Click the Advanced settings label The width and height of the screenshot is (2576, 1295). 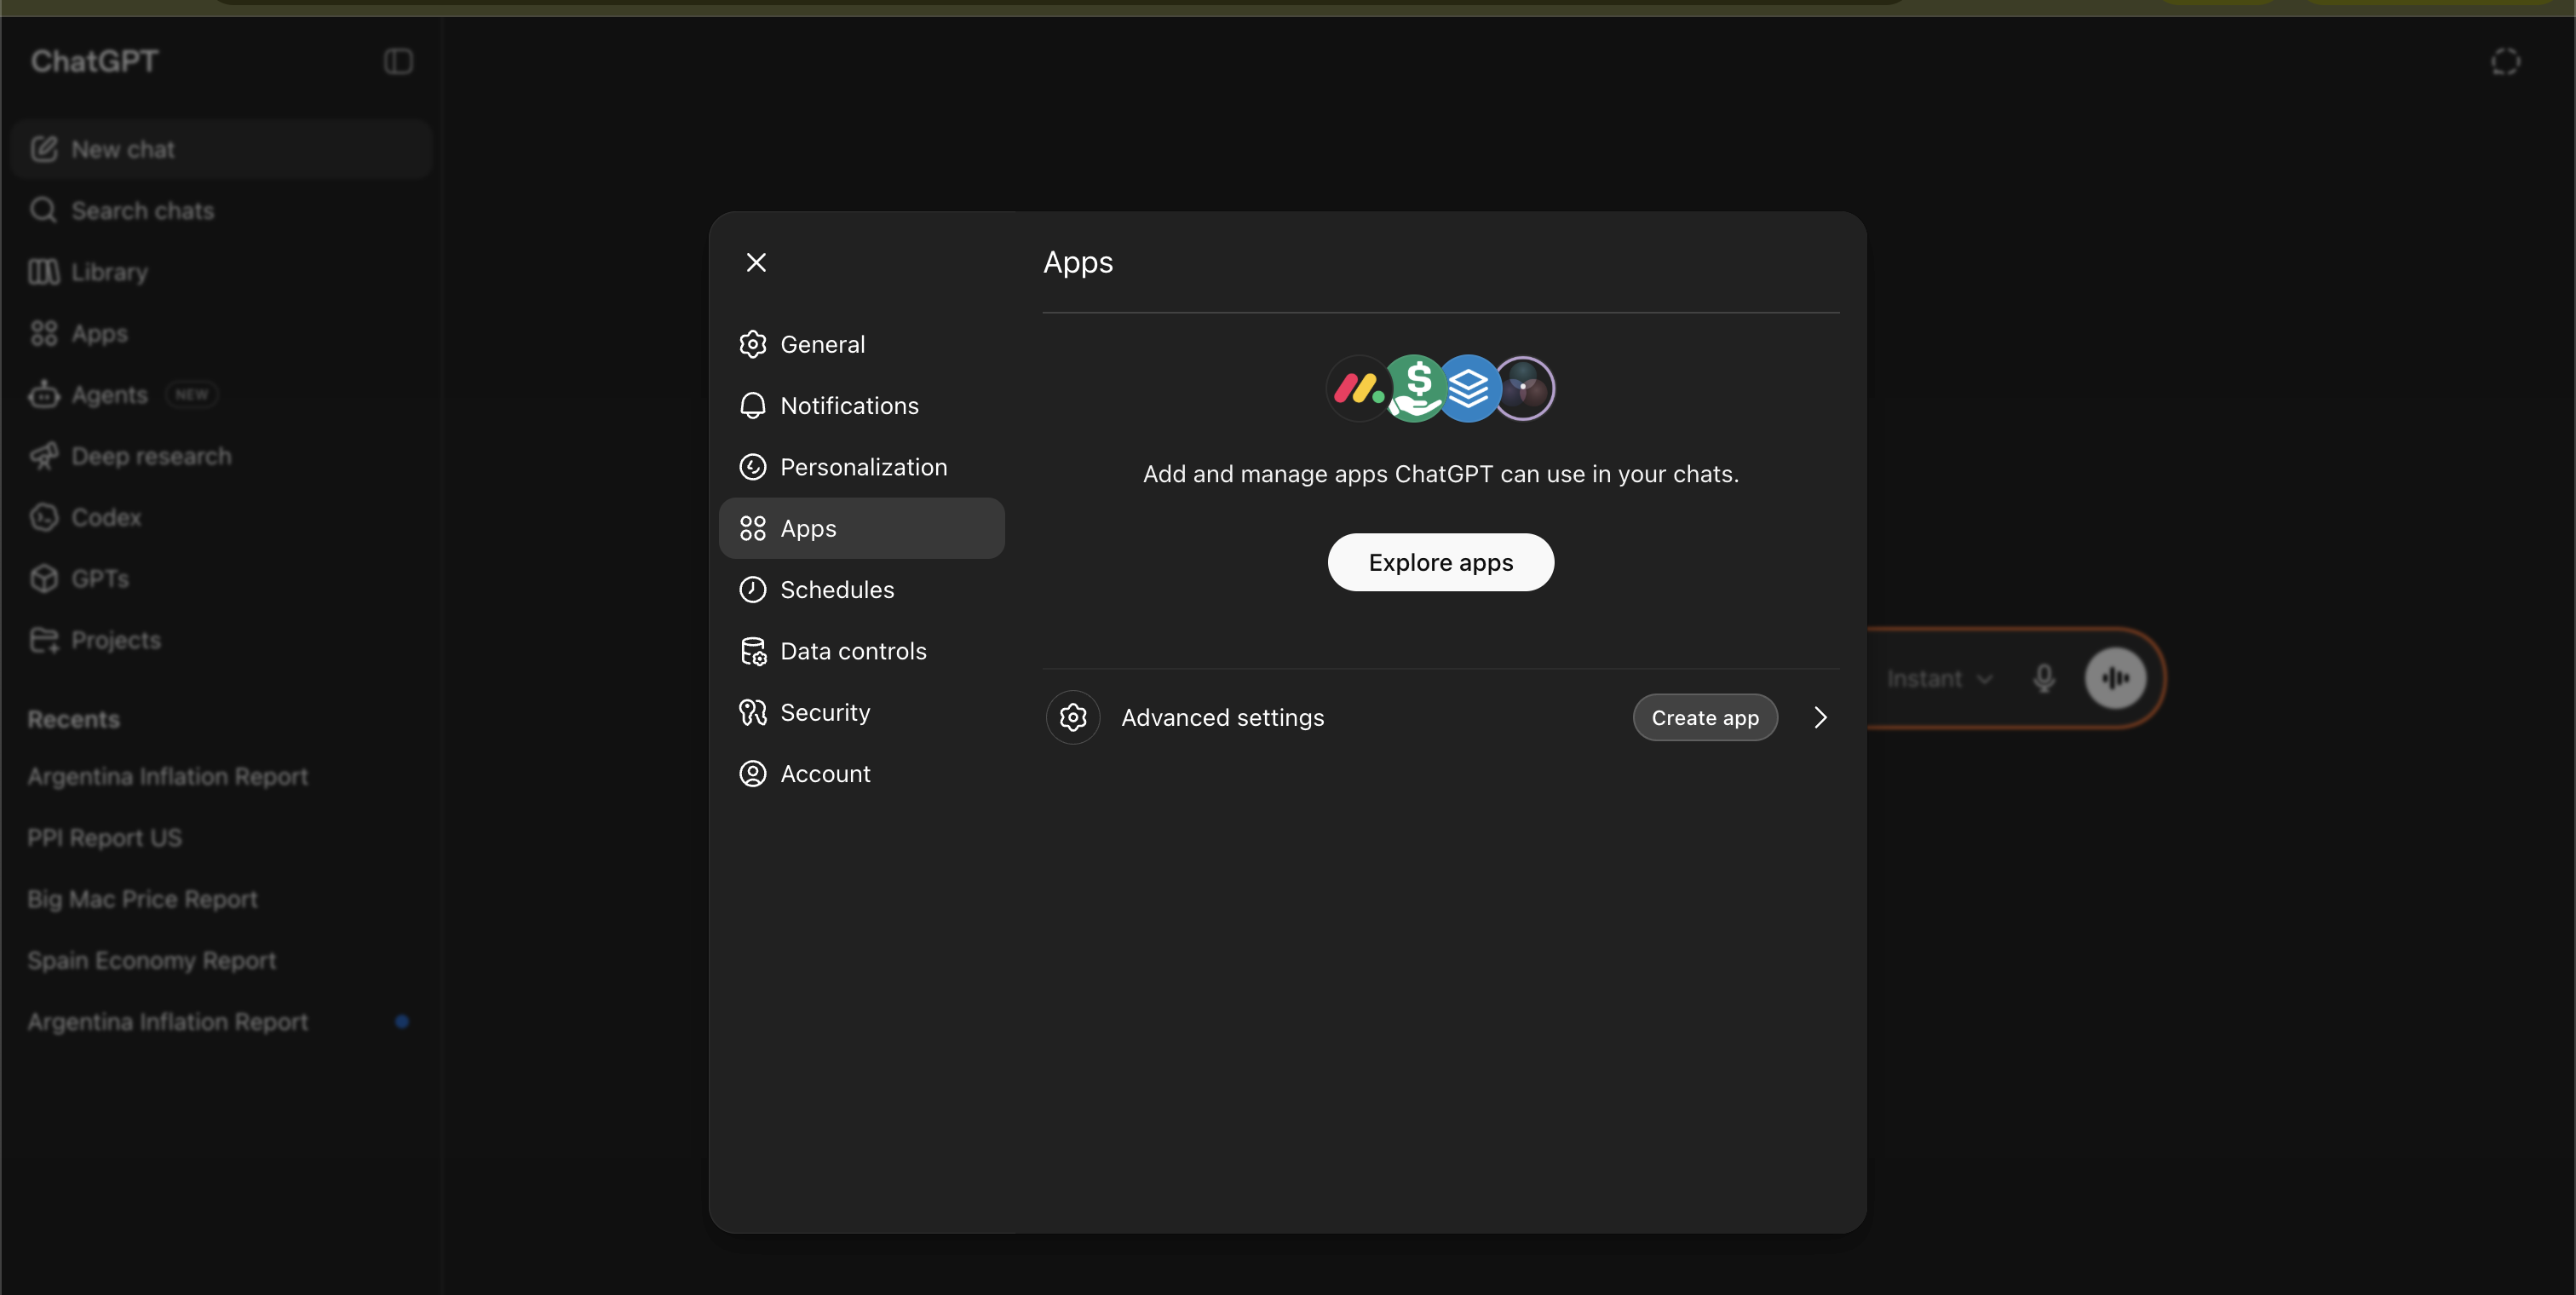[x=1222, y=717]
